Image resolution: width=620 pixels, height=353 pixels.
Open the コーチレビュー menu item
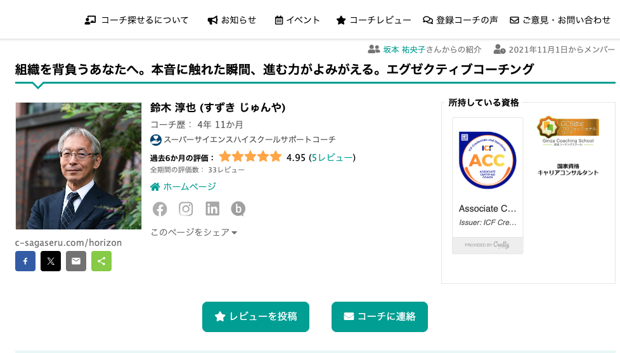point(373,20)
